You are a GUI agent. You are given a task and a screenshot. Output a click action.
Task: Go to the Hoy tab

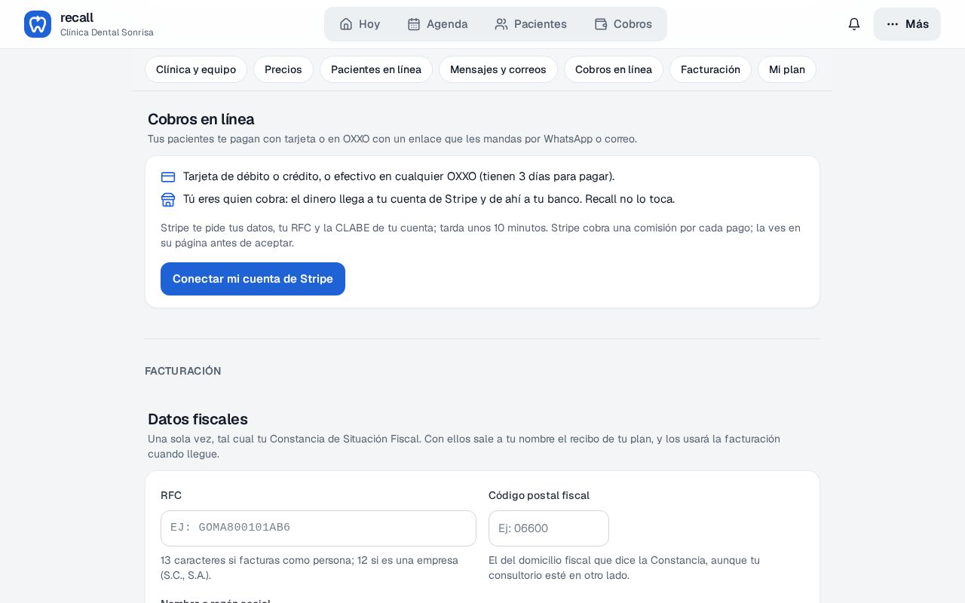click(360, 24)
